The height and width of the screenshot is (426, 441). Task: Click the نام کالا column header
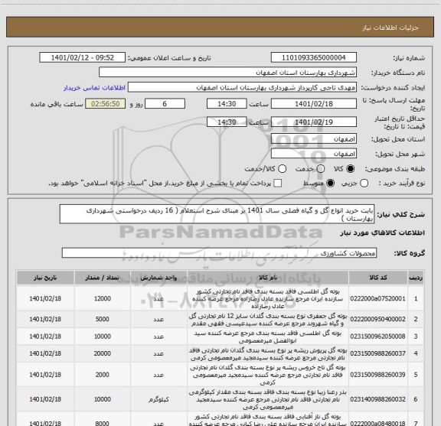268,278
